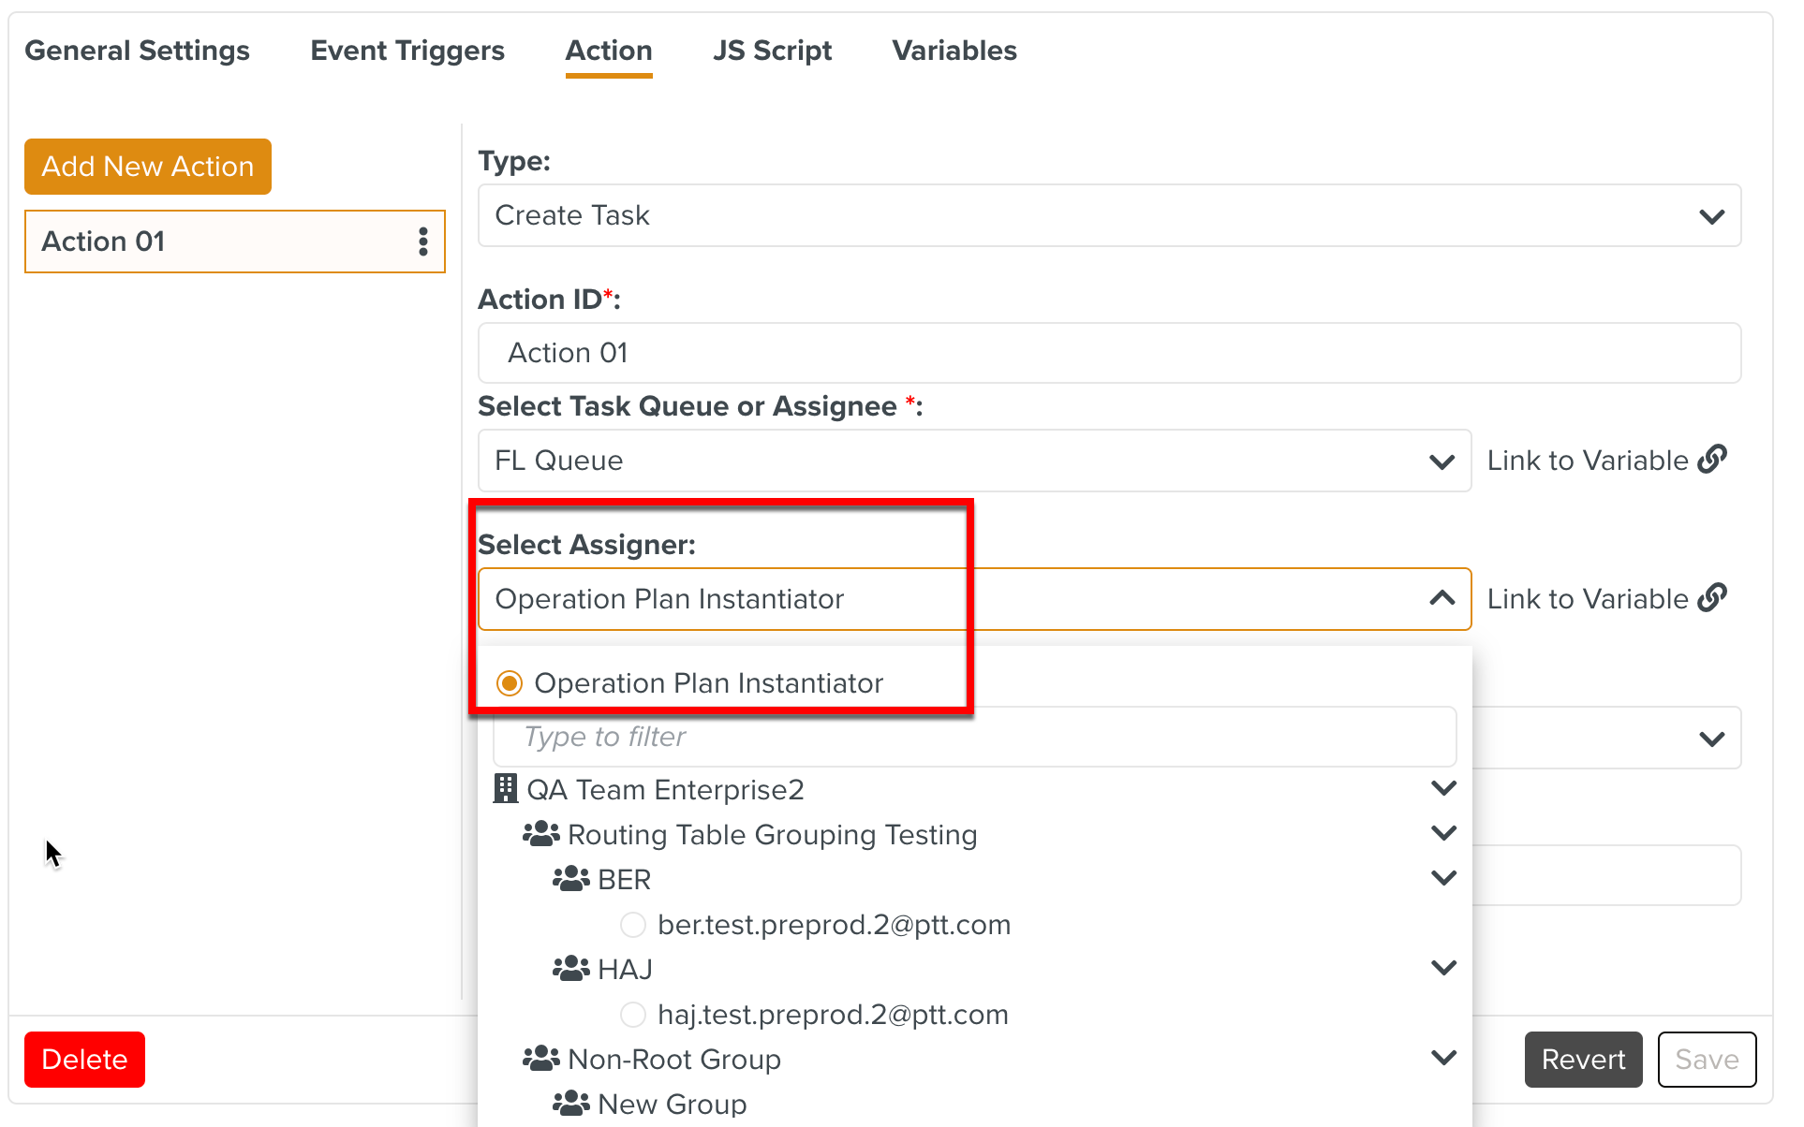This screenshot has height=1127, width=1804.
Task: Open the Action 01 three-dot menu
Action: point(423,241)
